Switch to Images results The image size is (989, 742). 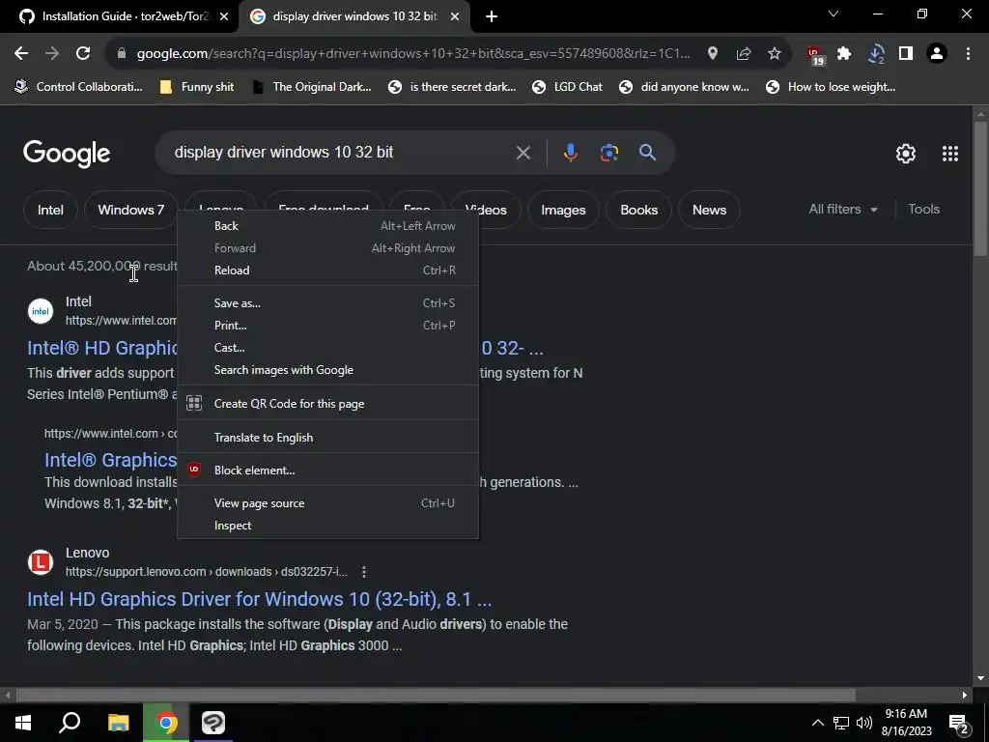click(563, 210)
